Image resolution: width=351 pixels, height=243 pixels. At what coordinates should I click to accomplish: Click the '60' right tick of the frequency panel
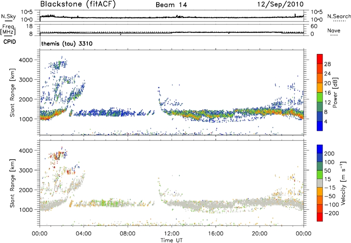click(314, 26)
